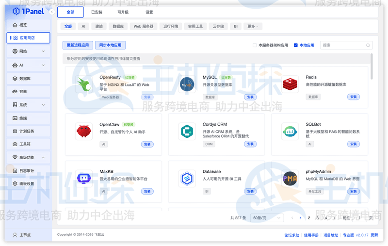Expand the 系统 sidebar menu
The width and height of the screenshot is (388, 246).
(28, 105)
